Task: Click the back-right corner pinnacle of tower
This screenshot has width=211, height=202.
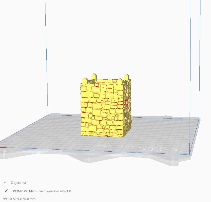Action: point(127,77)
